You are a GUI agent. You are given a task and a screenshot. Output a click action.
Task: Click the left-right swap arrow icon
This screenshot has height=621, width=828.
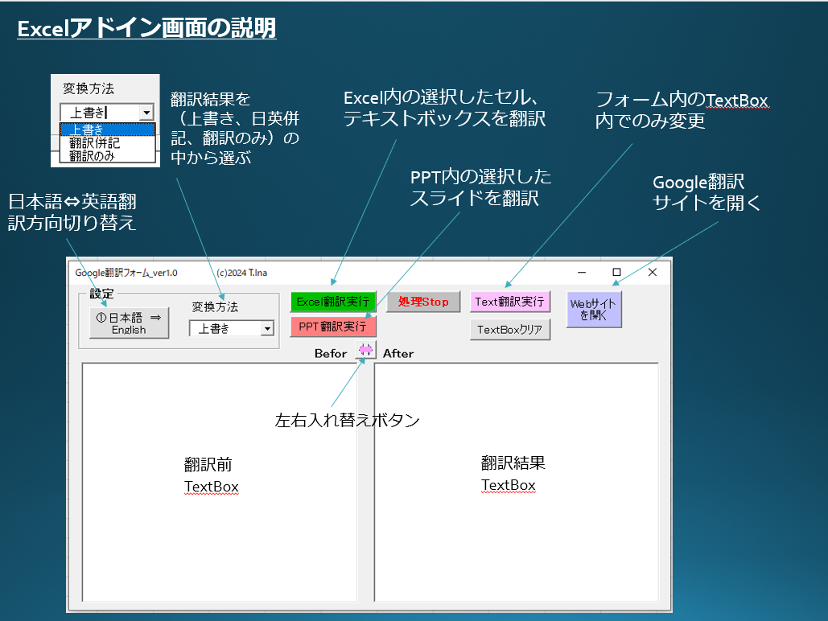click(368, 349)
